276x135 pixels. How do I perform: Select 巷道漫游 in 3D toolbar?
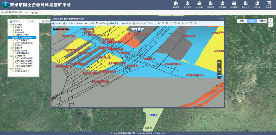pos(101,23)
